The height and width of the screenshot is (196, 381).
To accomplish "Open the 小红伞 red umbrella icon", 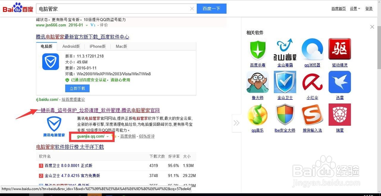I will 312,82.
